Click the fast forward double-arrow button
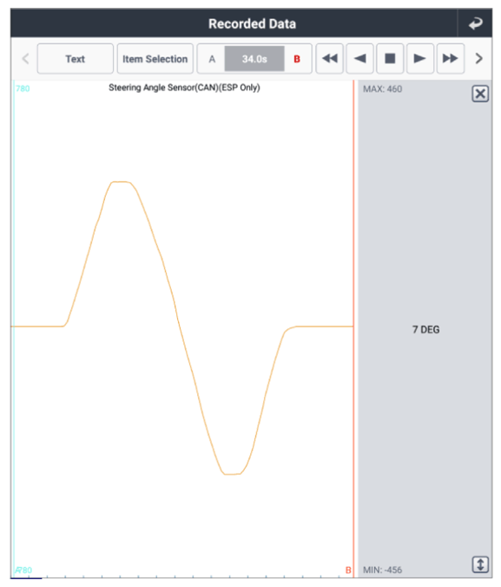The height and width of the screenshot is (587, 501). [451, 58]
